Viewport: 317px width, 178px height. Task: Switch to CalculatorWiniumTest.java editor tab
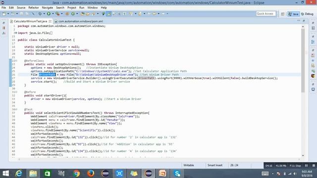coord(30,21)
